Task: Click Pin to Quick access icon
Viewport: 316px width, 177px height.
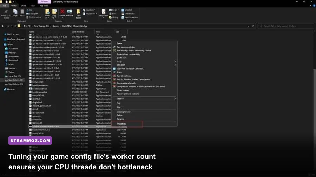Action: click(6, 12)
